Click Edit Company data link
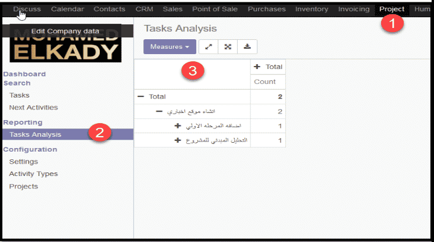Screen dimensions: 434x242 (65, 31)
